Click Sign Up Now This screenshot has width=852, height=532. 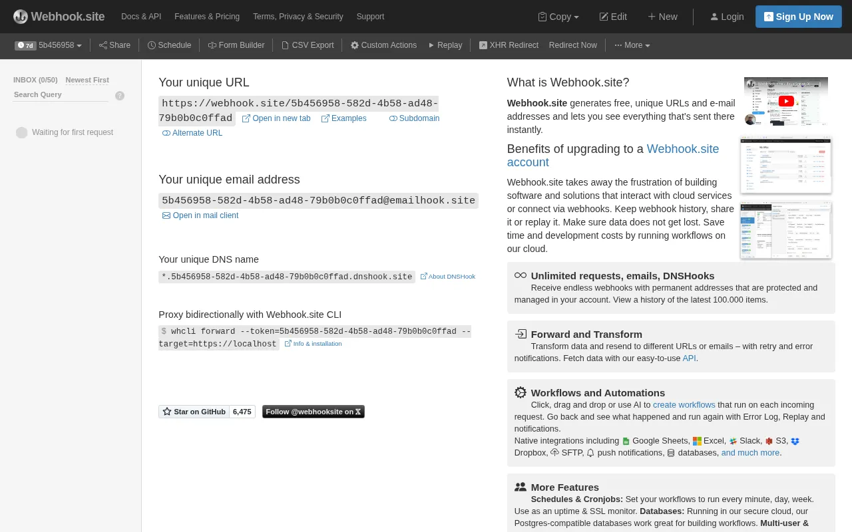[x=799, y=17]
